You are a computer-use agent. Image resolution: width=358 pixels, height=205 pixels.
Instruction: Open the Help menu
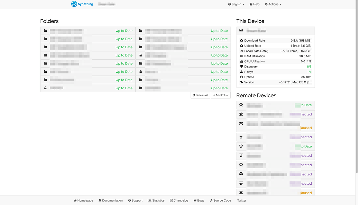tap(254, 4)
